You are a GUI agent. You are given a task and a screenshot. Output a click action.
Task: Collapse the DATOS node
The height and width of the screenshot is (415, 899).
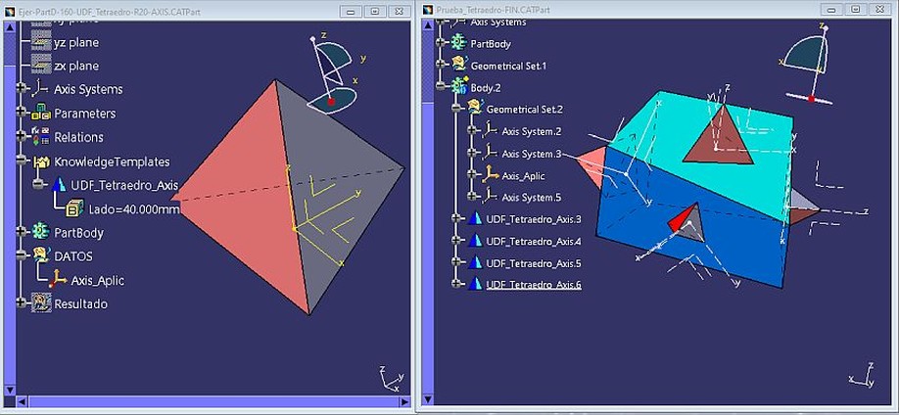(22, 256)
